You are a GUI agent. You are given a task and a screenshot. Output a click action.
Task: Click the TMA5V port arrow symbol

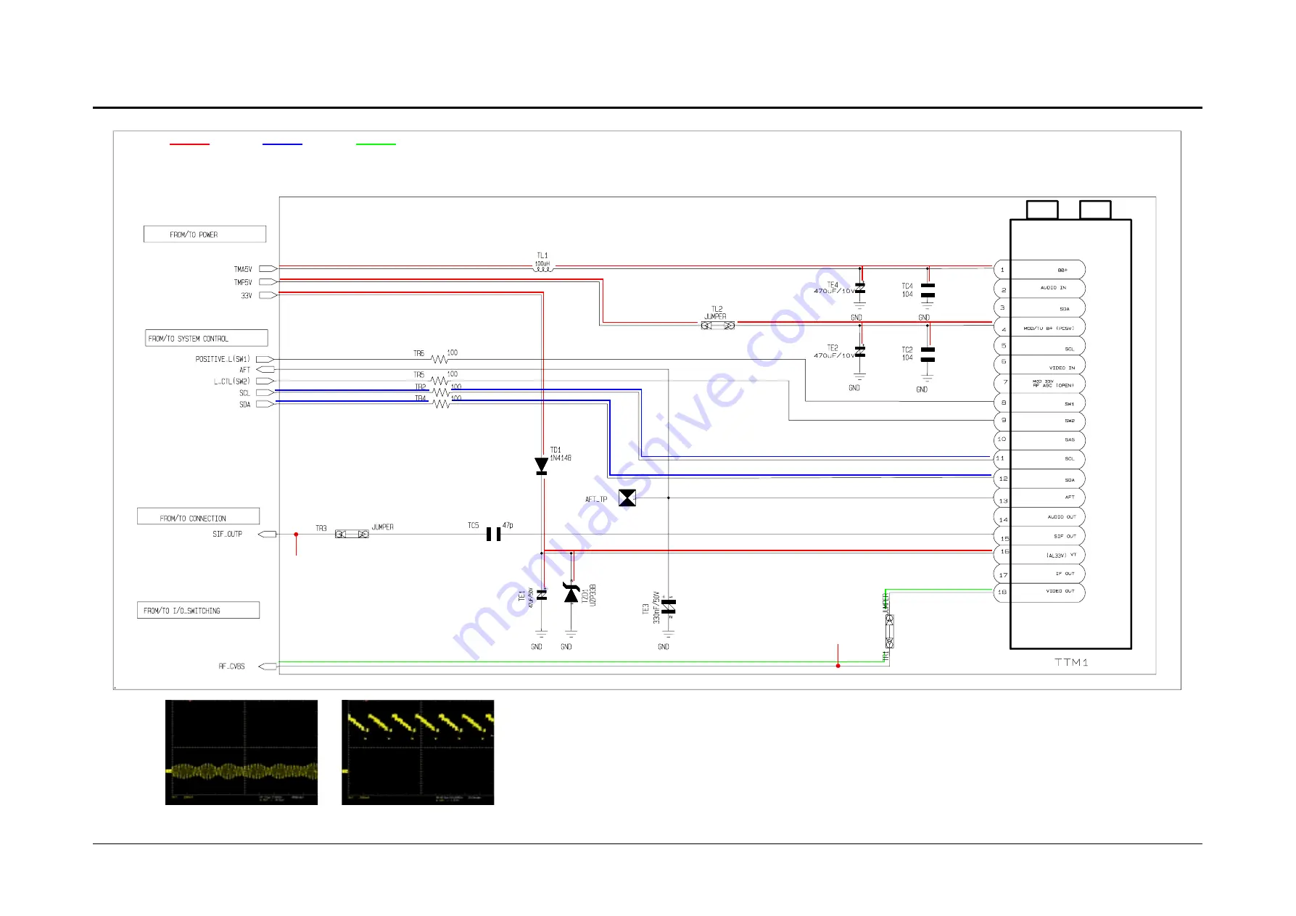pos(268,269)
